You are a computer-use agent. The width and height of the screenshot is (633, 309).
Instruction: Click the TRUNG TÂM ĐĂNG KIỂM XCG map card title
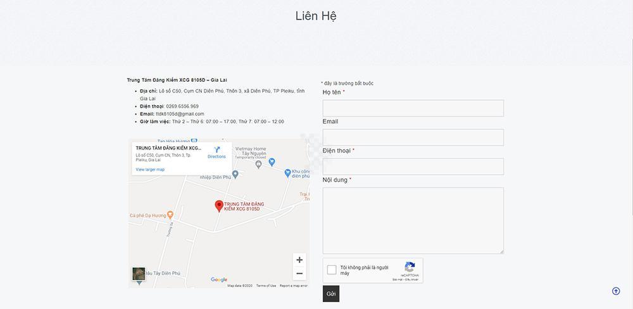[x=168, y=148]
